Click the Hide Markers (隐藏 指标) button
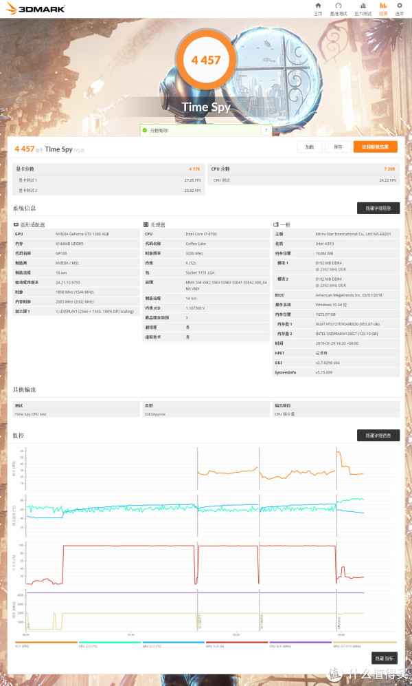 [385, 658]
